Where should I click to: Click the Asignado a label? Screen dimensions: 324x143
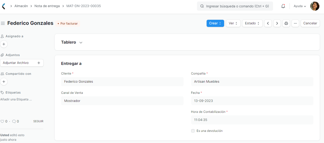(14, 36)
